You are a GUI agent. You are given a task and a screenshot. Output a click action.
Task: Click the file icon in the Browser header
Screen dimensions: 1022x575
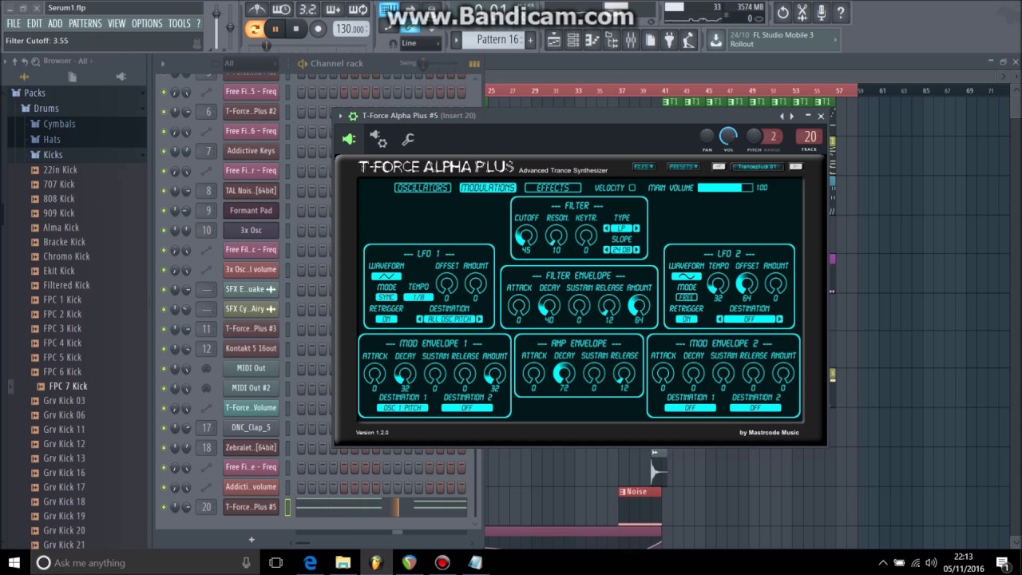tap(72, 77)
